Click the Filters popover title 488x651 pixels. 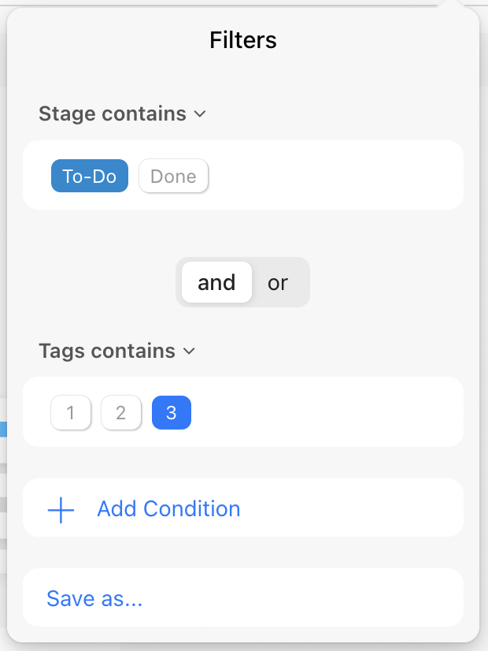[x=243, y=40]
